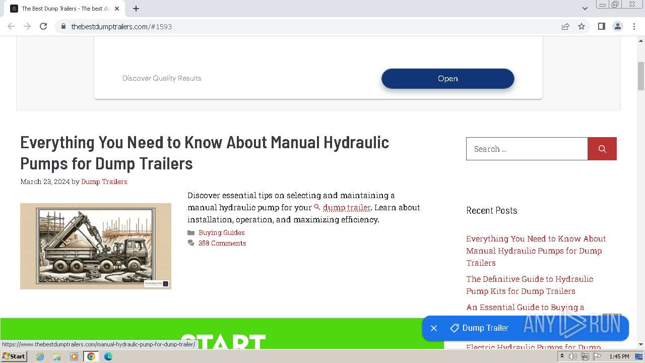Open the Chrome three-dot menu

634,26
